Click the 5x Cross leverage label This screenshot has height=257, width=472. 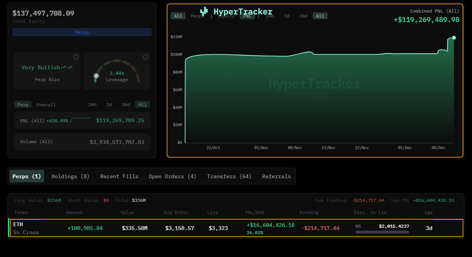[26, 232]
